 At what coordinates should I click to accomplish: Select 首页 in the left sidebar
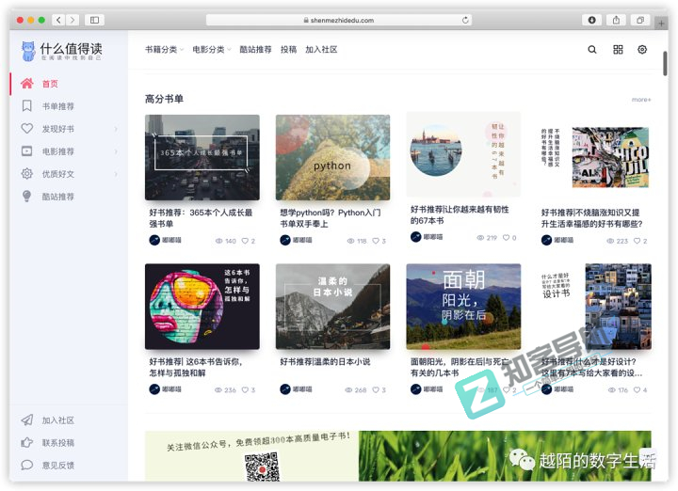(x=50, y=84)
